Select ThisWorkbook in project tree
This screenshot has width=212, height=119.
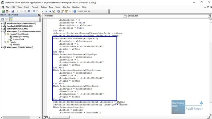coord(19,39)
